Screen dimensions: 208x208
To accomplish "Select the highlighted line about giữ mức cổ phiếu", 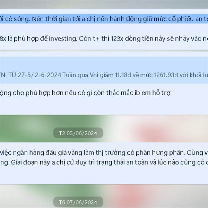I will [104, 19].
